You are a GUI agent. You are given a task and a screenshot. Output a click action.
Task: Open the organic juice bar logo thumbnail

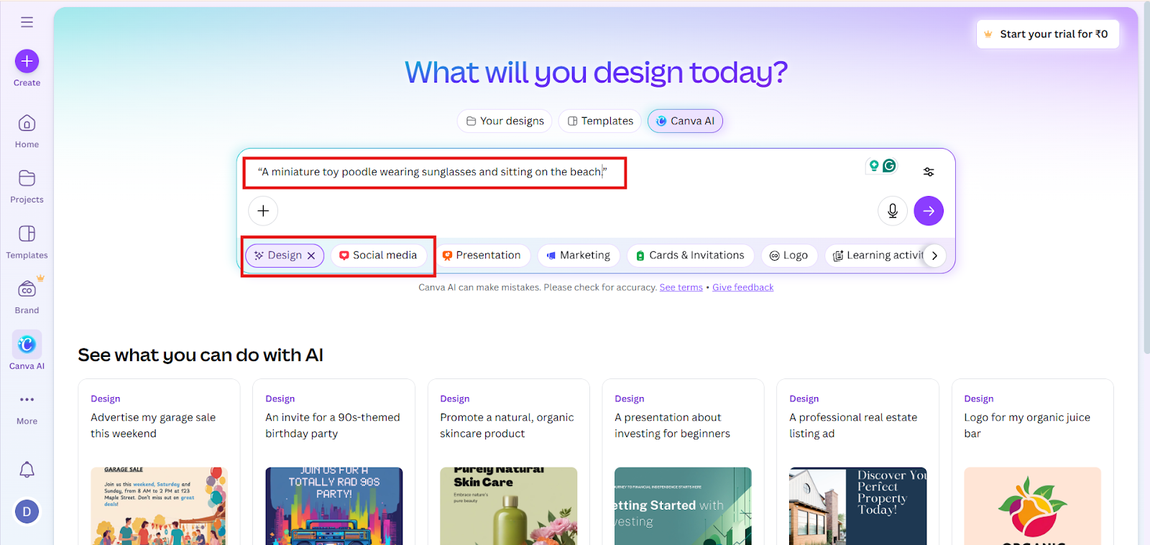pyautogui.click(x=1032, y=506)
